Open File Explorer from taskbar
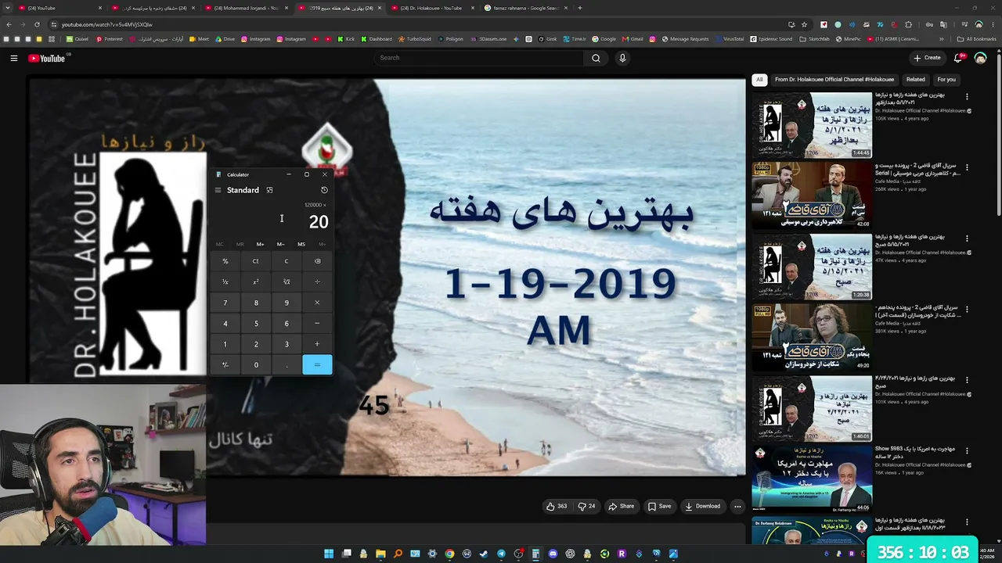This screenshot has height=563, width=1002. click(x=380, y=554)
